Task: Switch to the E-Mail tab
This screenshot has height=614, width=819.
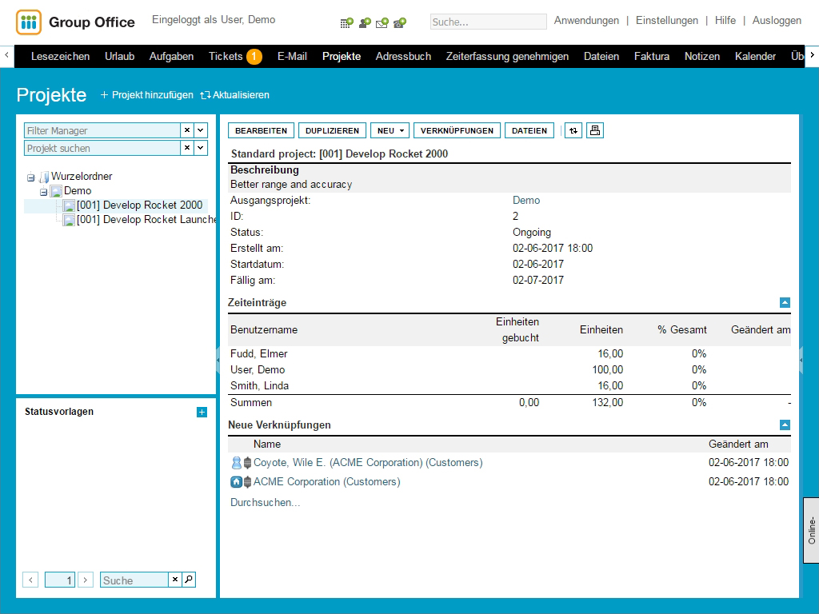Action: 292,56
